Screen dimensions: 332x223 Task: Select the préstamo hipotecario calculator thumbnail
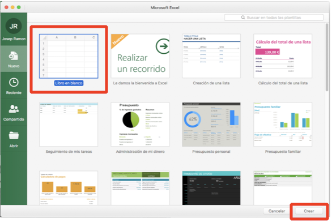[x=140, y=188]
